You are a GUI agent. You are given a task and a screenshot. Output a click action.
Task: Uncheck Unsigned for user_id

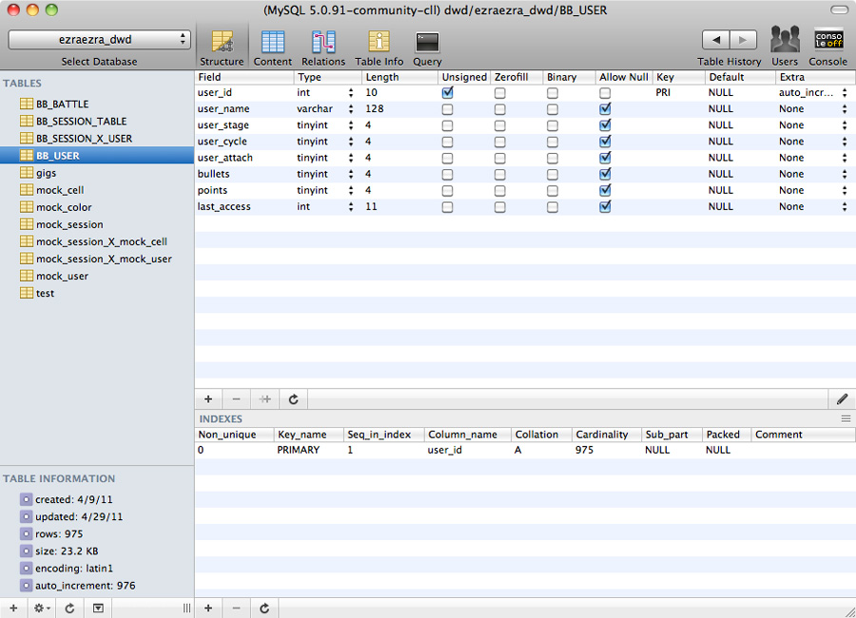click(447, 93)
